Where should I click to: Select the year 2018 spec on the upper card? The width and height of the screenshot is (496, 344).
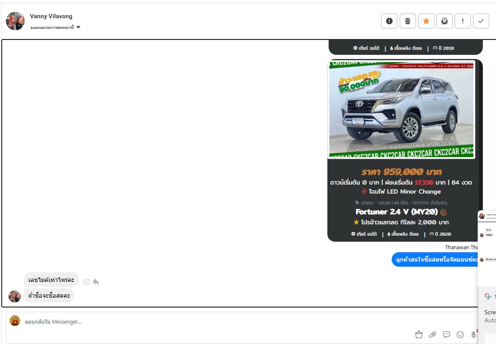(x=443, y=48)
